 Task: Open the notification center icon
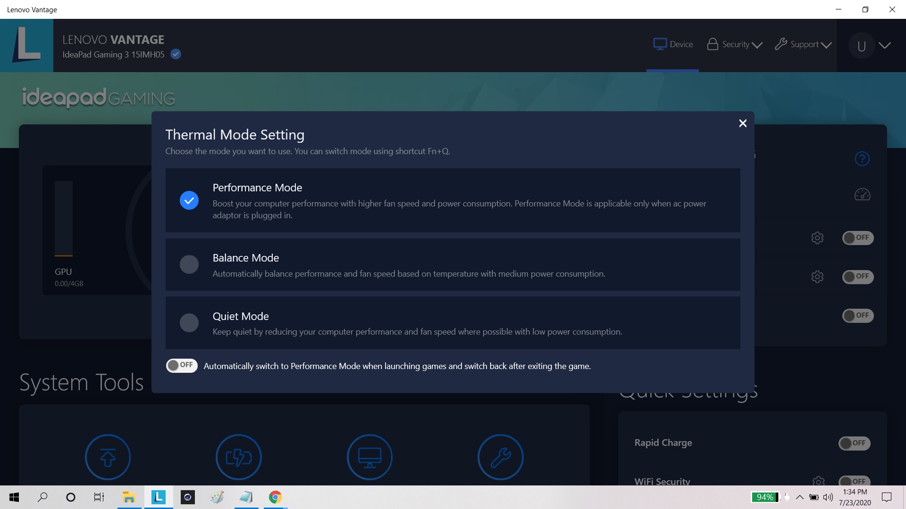887,497
